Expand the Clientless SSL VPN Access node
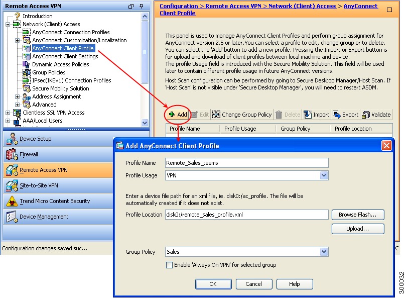408x298 pixels. tap(8, 113)
